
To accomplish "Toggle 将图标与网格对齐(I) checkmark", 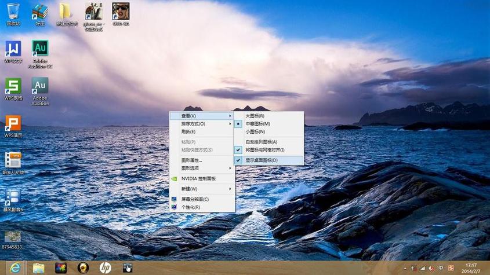I will click(x=265, y=150).
